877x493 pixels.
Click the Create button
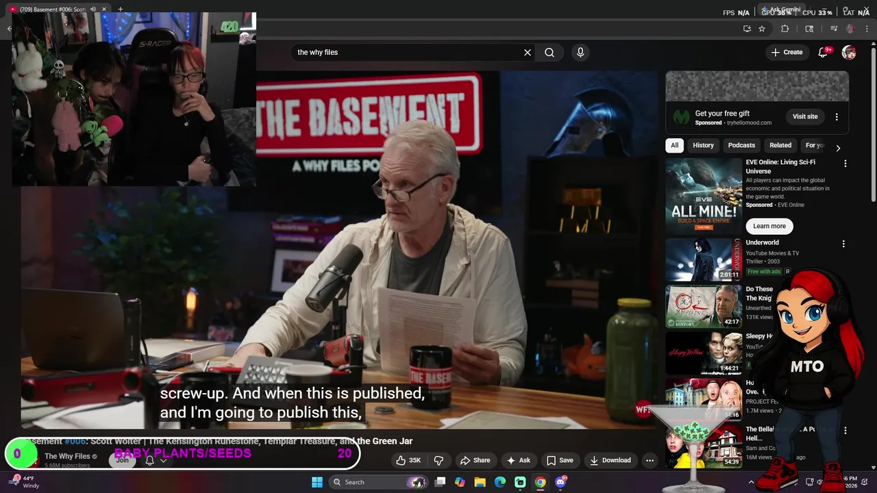coord(787,53)
